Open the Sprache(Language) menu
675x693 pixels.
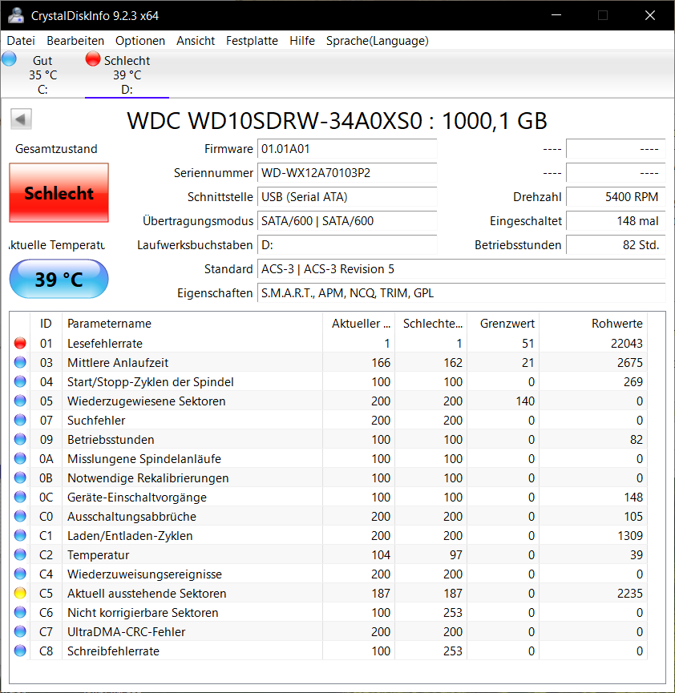378,41
